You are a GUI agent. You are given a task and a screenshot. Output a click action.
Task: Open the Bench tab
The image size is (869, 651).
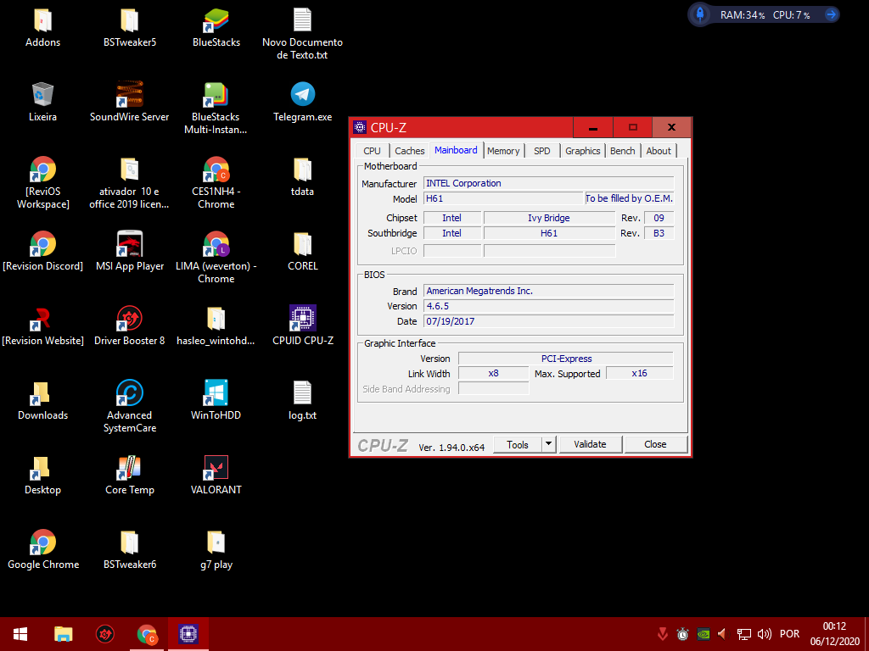point(622,151)
